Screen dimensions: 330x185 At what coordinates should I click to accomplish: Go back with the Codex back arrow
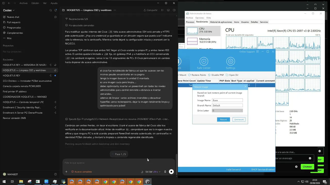coord(9,3)
